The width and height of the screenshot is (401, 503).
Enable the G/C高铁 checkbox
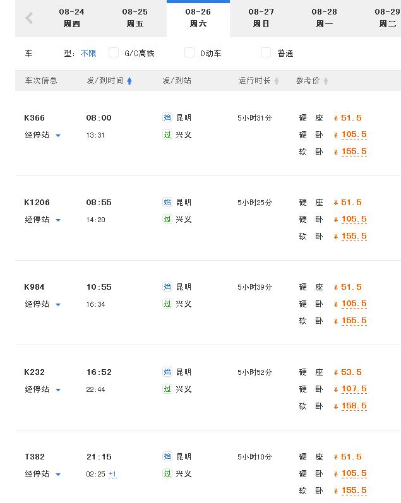(x=114, y=52)
